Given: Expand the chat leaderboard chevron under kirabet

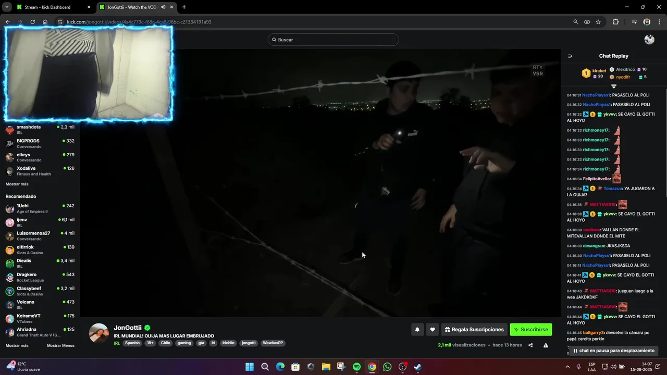Looking at the screenshot, I should (614, 86).
